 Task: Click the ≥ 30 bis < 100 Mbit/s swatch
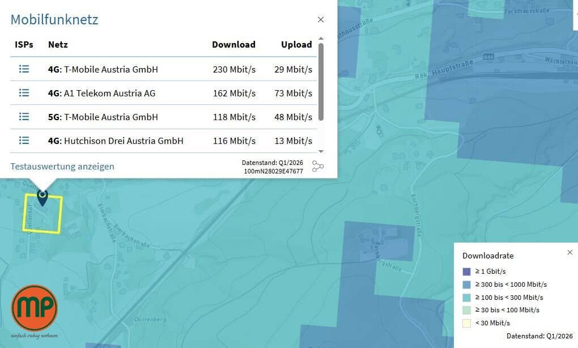[x=467, y=310]
